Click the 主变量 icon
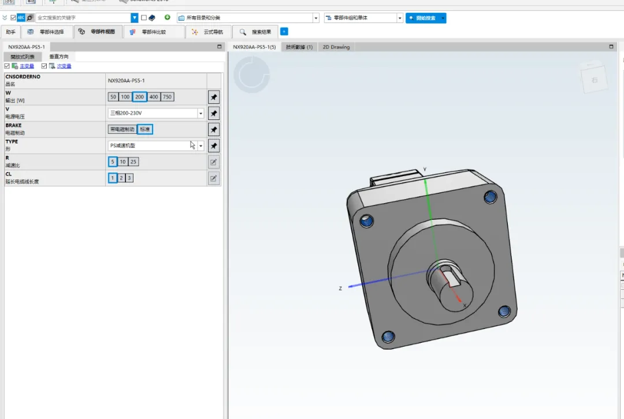This screenshot has height=419, width=624. (x=14, y=66)
